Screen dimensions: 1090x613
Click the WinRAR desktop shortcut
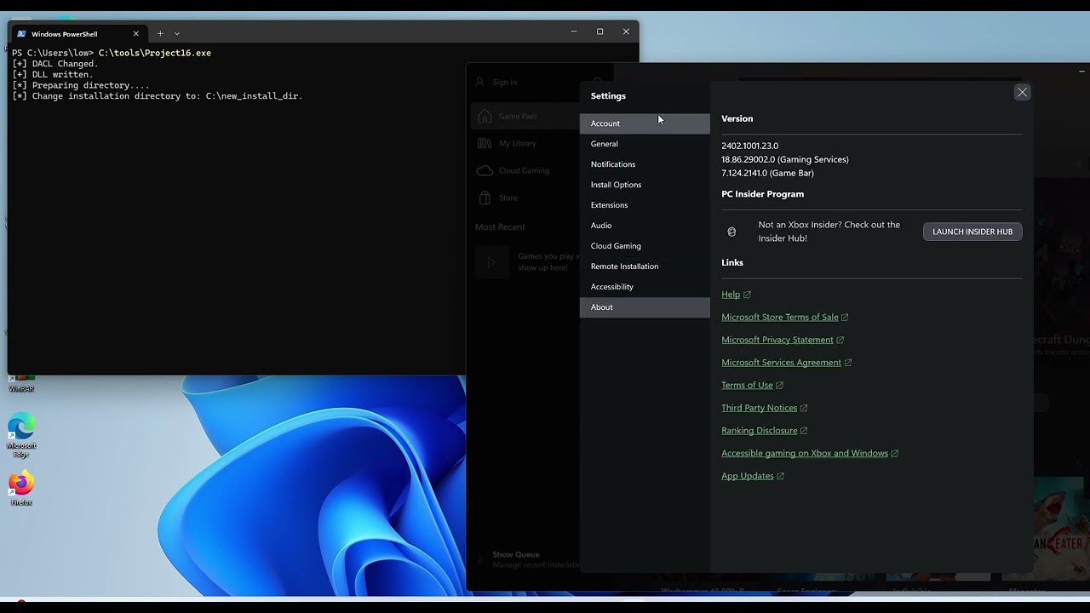[21, 384]
